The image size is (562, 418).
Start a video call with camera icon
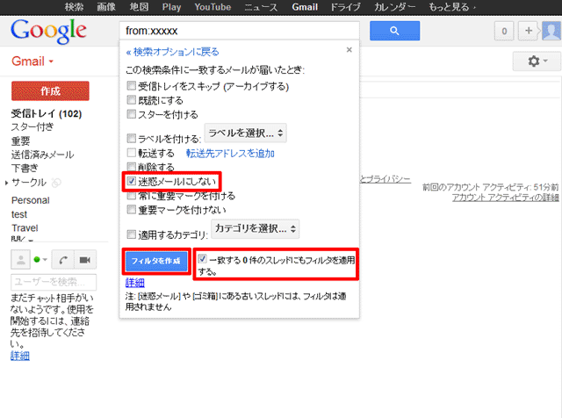pos(85,260)
